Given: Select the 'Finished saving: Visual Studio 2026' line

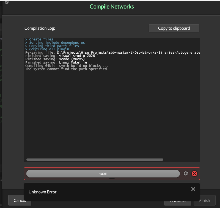Looking at the screenshot, I should click(x=60, y=56).
